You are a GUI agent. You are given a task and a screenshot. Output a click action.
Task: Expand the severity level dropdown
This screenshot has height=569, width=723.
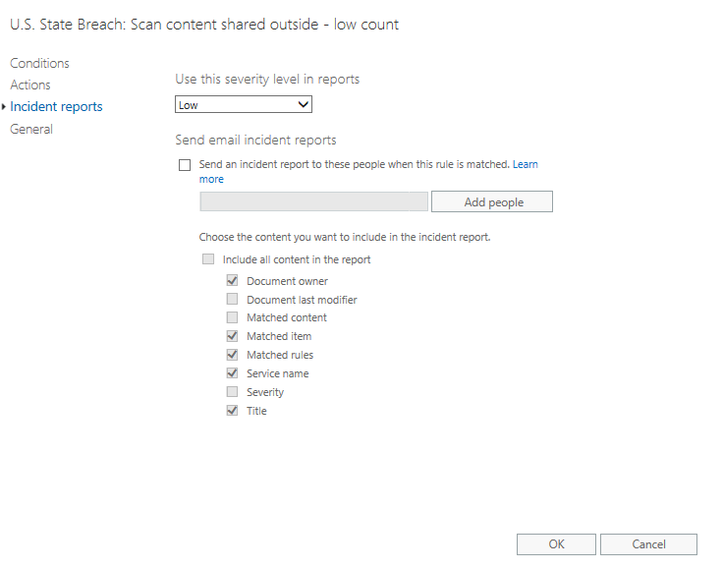[244, 104]
